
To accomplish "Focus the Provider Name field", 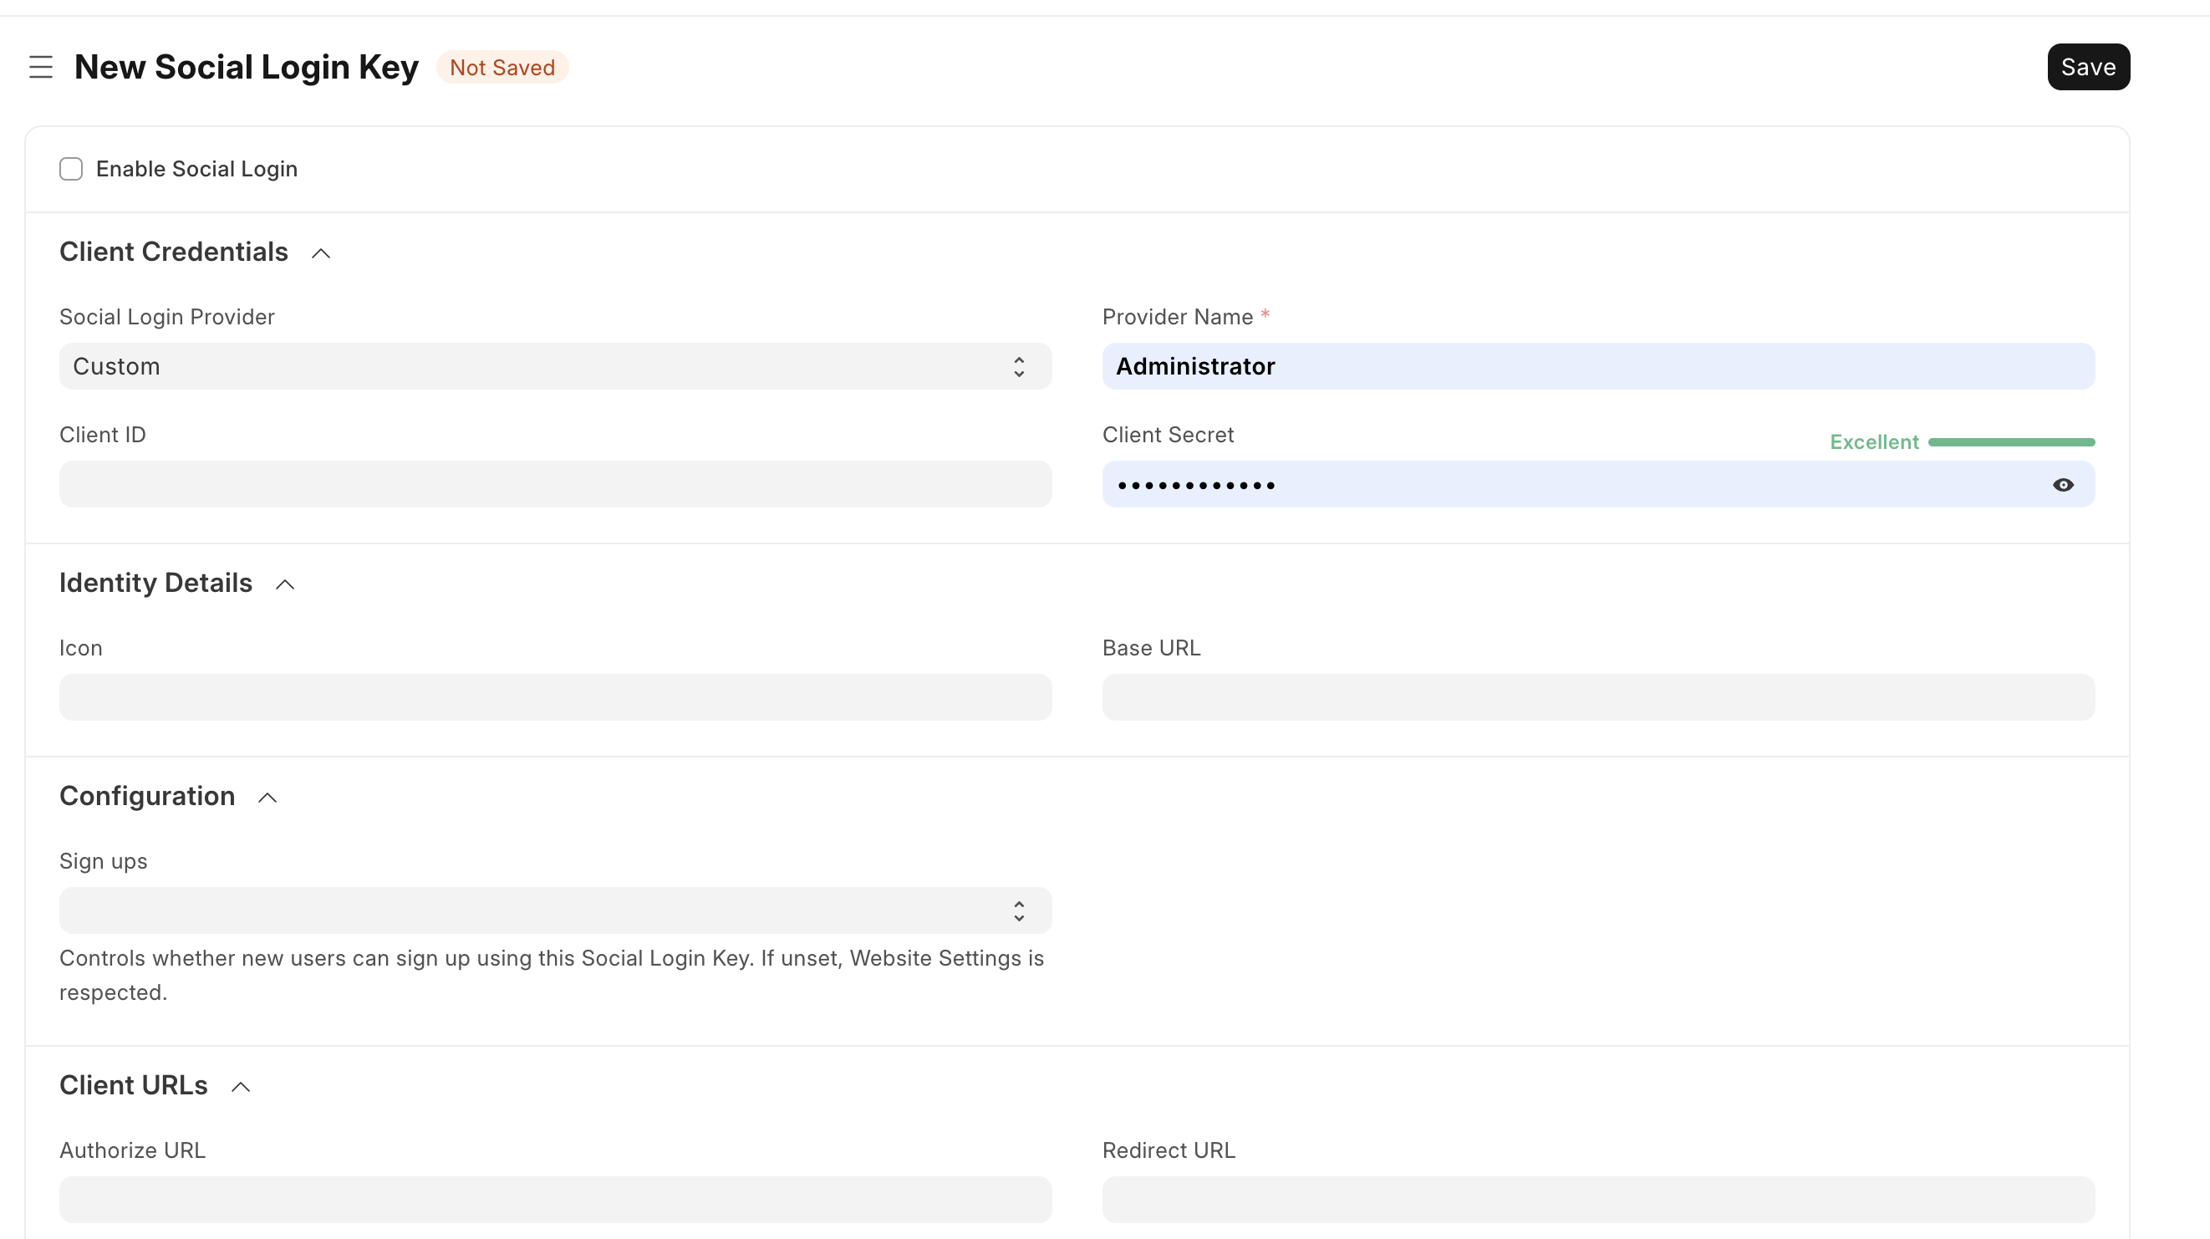I will (x=1597, y=366).
